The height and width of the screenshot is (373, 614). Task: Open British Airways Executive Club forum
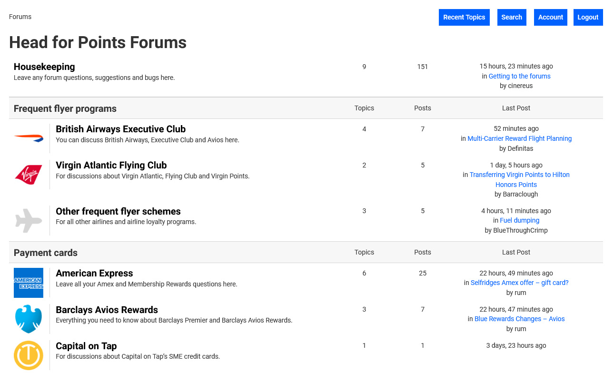point(120,129)
